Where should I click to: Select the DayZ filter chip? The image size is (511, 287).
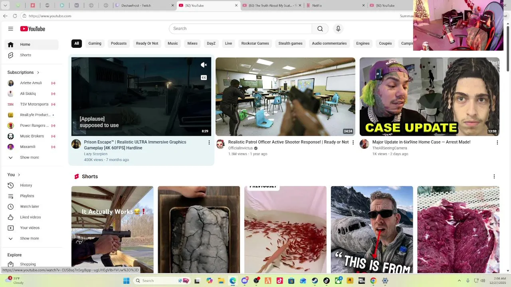click(211, 43)
